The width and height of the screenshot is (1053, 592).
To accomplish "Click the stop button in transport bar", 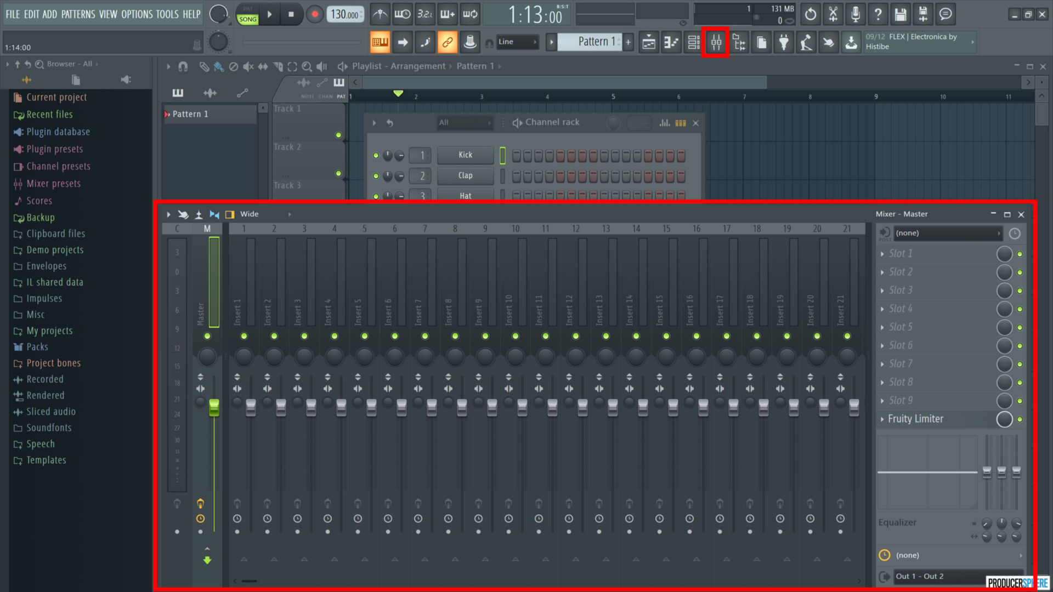I will 290,14.
